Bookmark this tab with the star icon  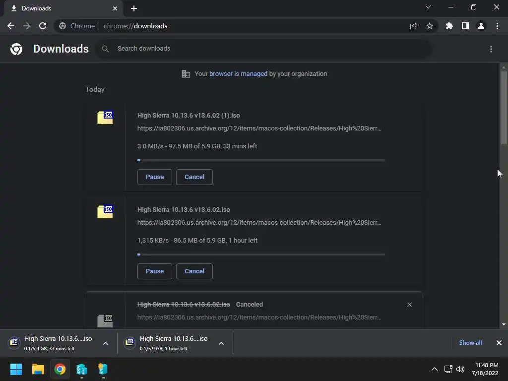pos(430,26)
